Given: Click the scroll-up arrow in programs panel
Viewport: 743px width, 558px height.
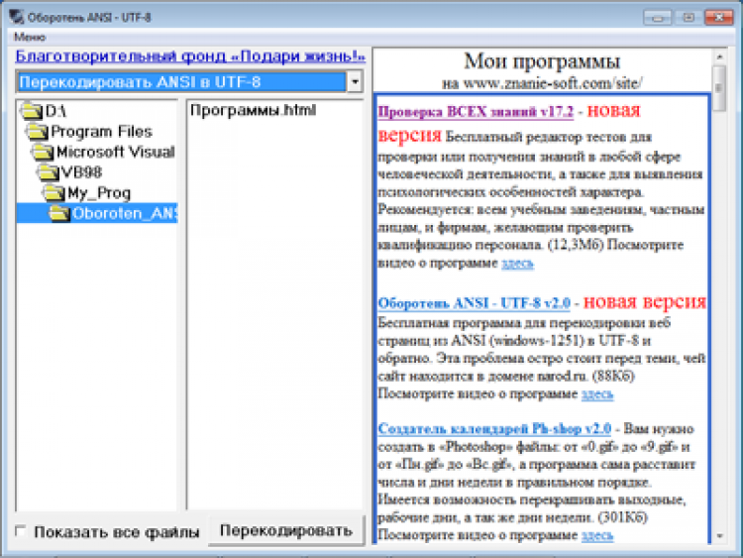Looking at the screenshot, I should [719, 56].
